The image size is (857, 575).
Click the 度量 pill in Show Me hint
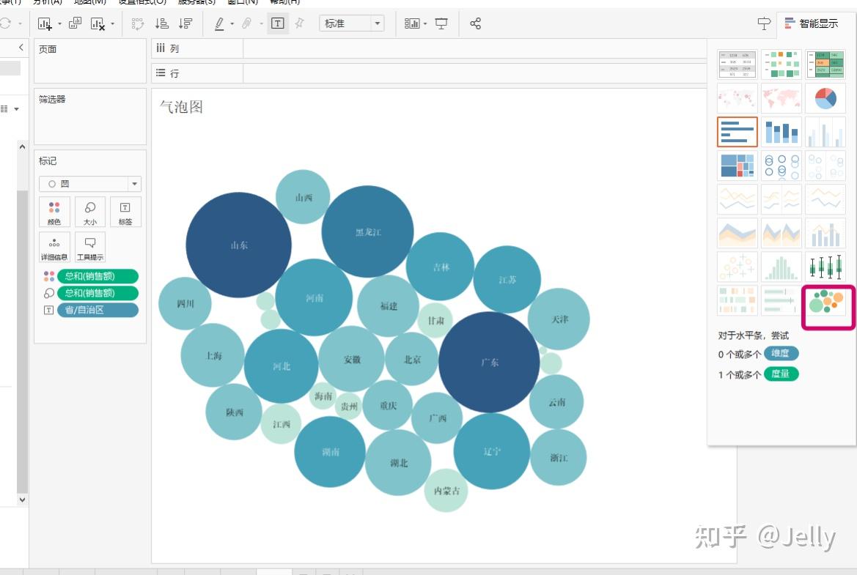(781, 374)
